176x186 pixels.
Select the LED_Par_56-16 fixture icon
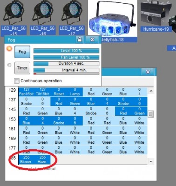point(42,13)
